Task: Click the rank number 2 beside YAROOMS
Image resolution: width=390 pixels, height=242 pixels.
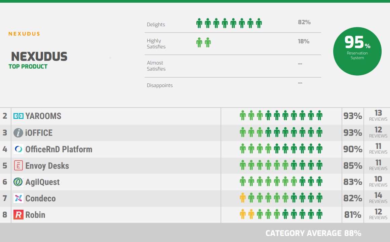Action: pyautogui.click(x=5, y=116)
